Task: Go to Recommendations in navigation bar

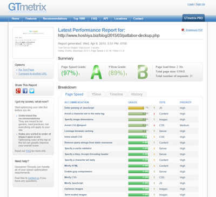Action: (x=55, y=18)
